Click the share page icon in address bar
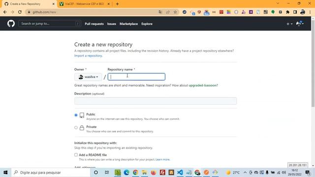This screenshot has height=177, width=315. tap(168, 12)
